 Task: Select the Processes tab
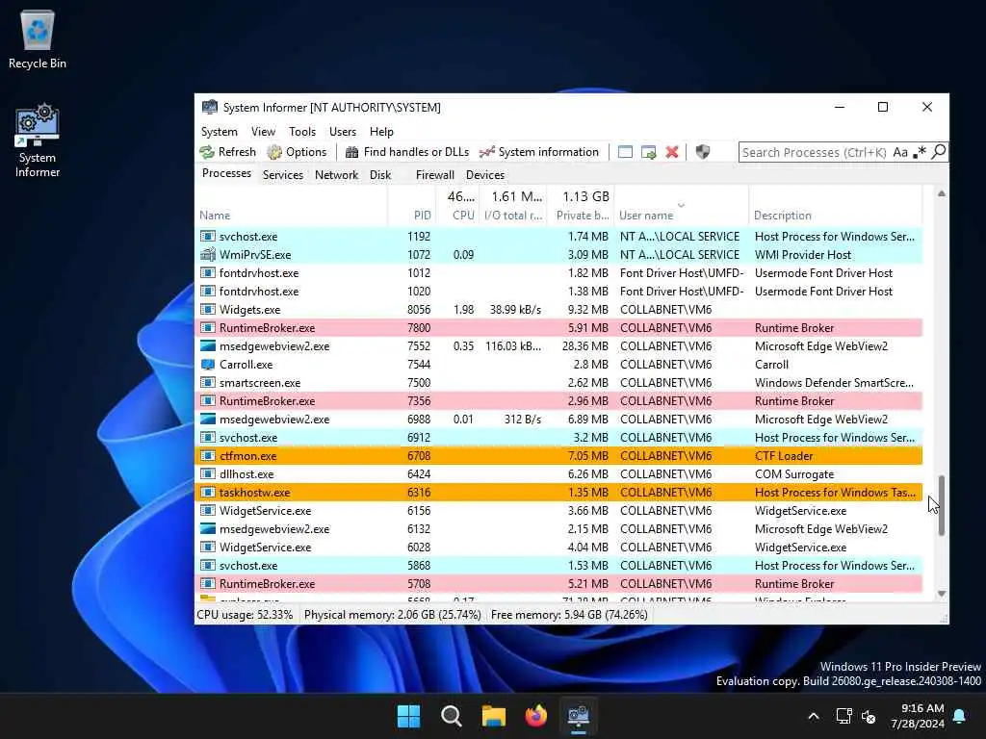coord(226,173)
